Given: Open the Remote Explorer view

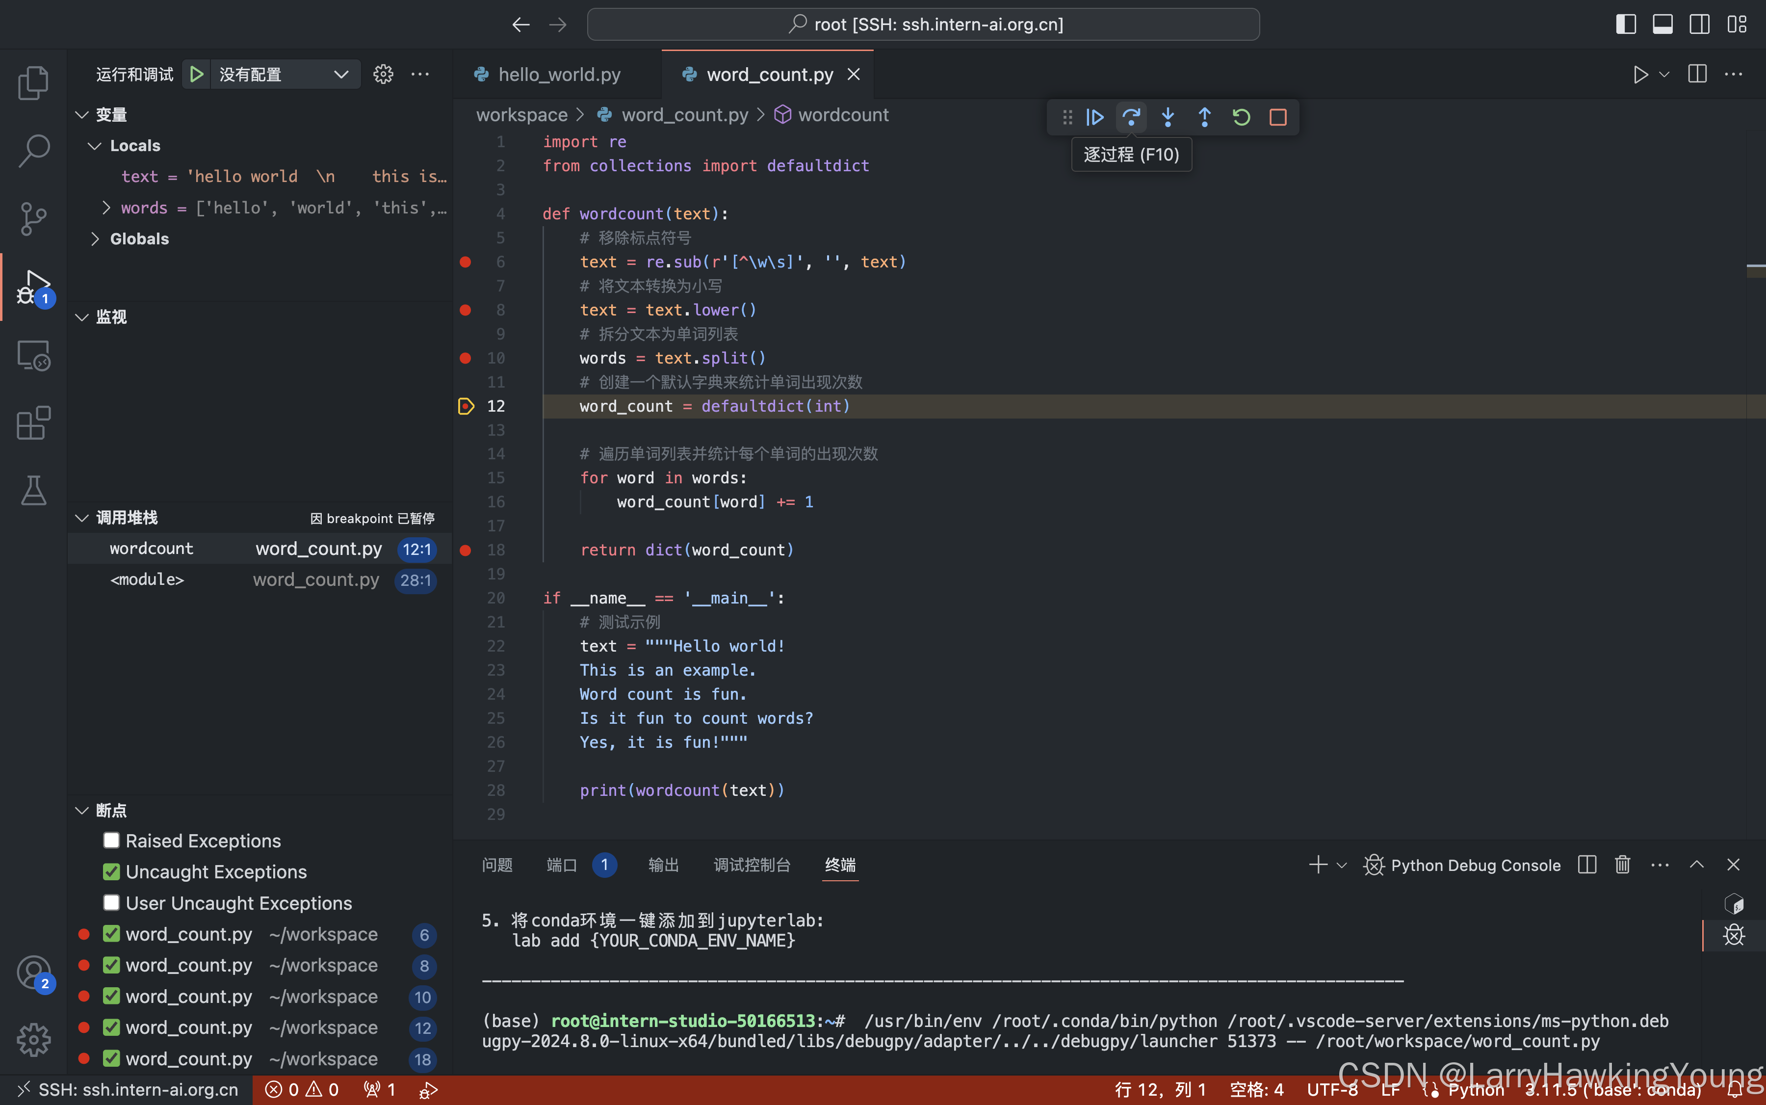Looking at the screenshot, I should point(34,356).
